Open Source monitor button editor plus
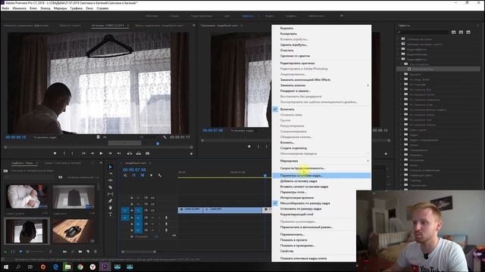485x272 pixels. [191, 153]
